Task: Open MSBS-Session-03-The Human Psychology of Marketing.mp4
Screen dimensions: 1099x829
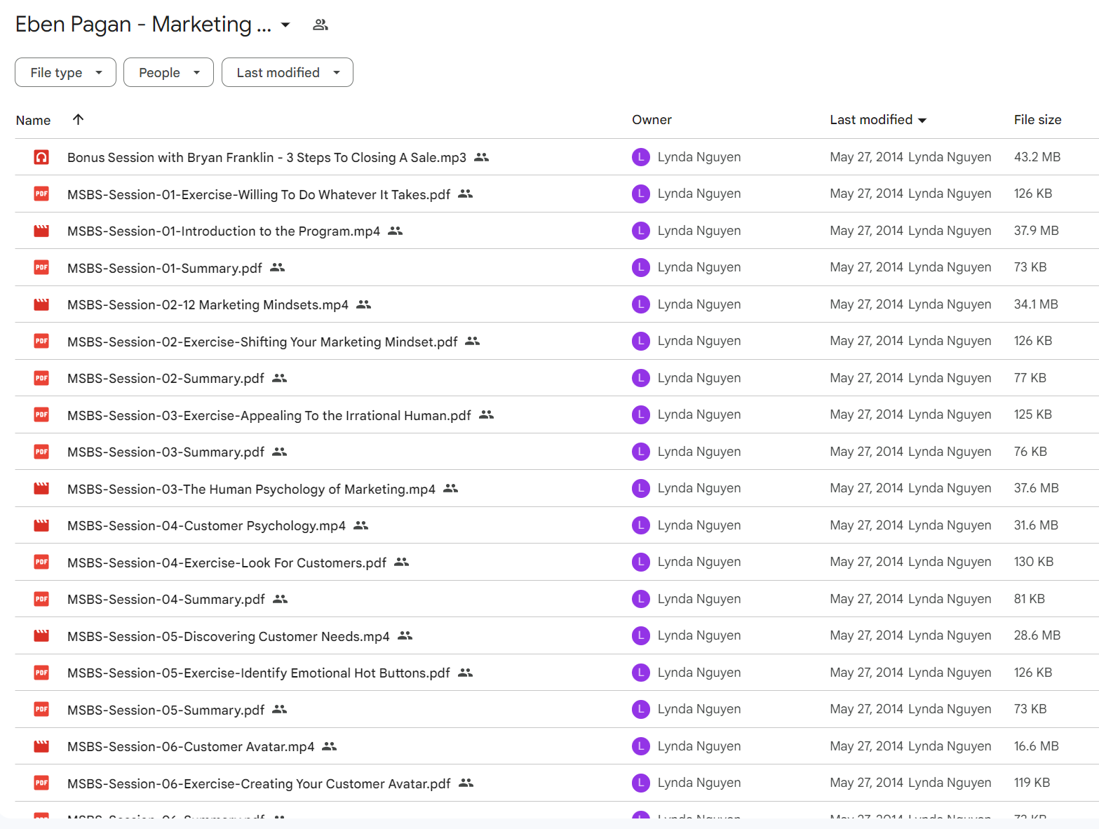Action: [251, 489]
